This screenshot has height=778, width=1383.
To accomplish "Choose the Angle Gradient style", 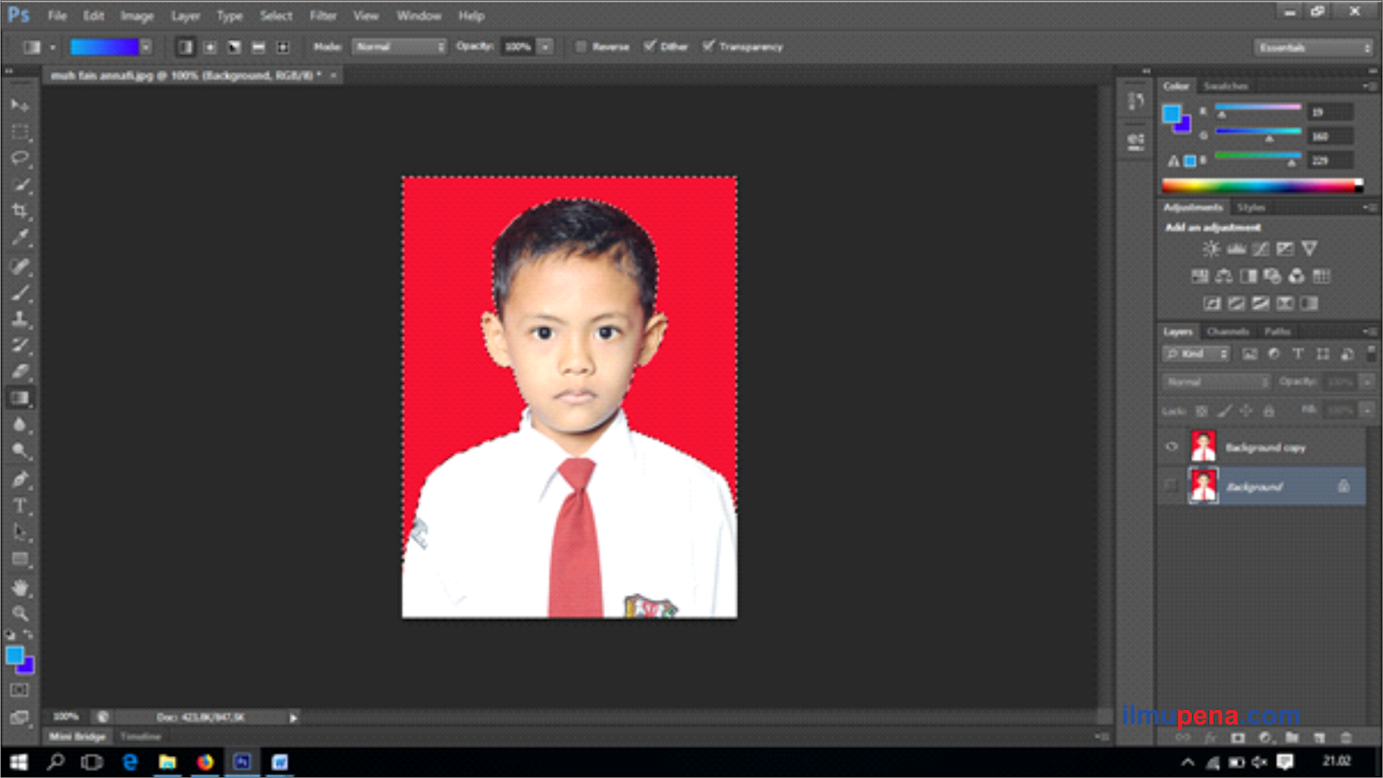I will (234, 47).
